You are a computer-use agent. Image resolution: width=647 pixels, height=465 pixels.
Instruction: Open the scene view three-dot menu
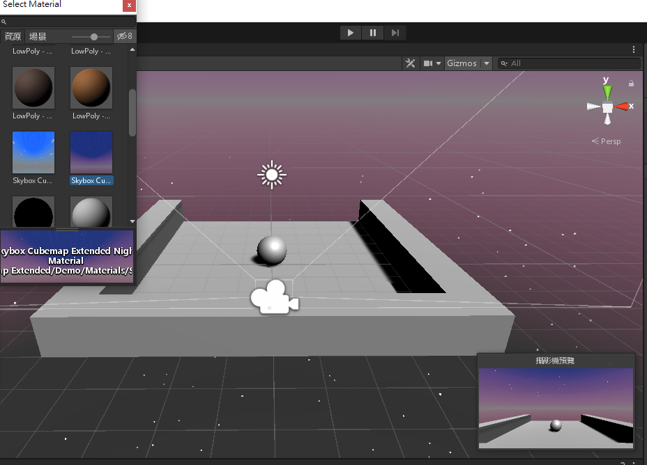[634, 49]
